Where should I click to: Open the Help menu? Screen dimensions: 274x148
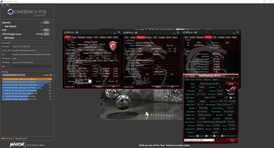[7, 5]
